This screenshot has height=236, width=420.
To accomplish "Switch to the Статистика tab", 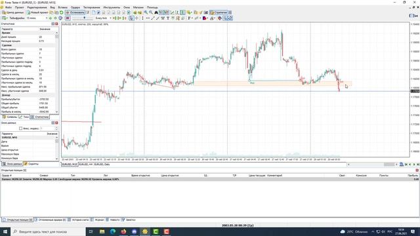I will tap(40, 117).
